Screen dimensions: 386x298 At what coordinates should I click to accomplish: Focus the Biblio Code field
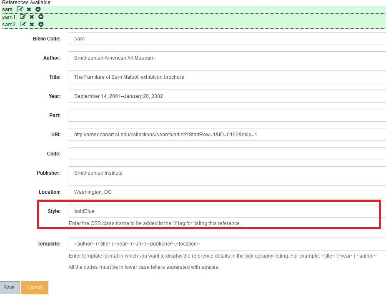(x=227, y=39)
